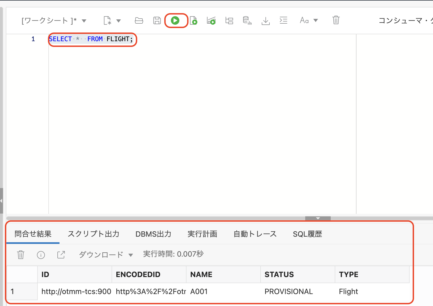Open a worksheet file with folder icon
Screen dimensions: 433x306
click(x=139, y=20)
